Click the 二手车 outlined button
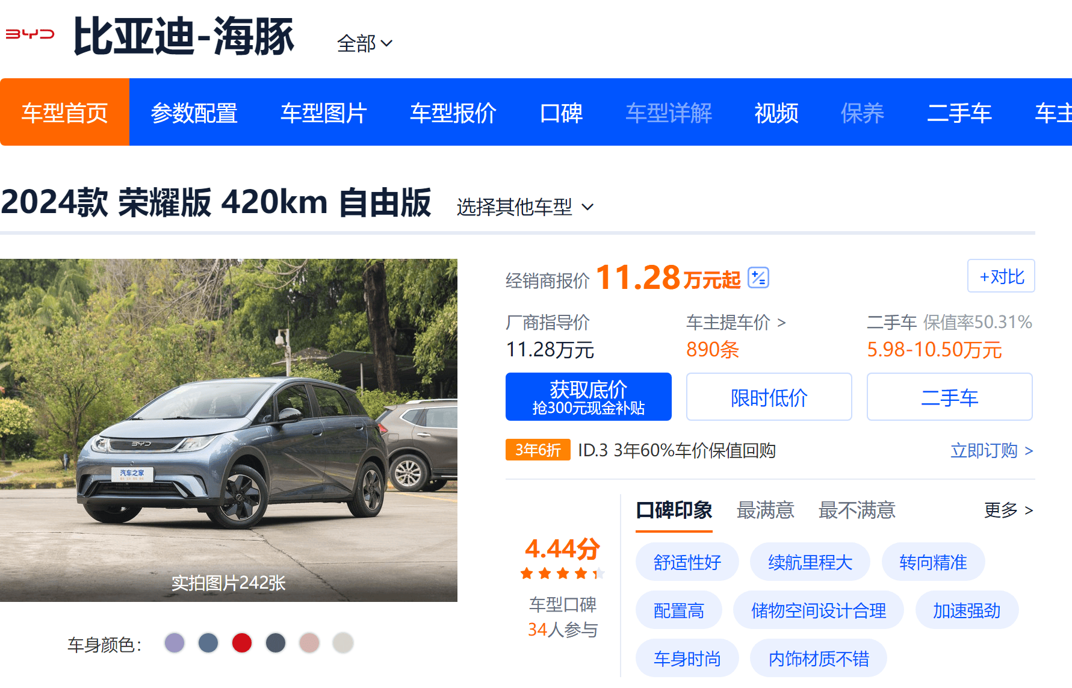The height and width of the screenshot is (688, 1072). [x=949, y=397]
